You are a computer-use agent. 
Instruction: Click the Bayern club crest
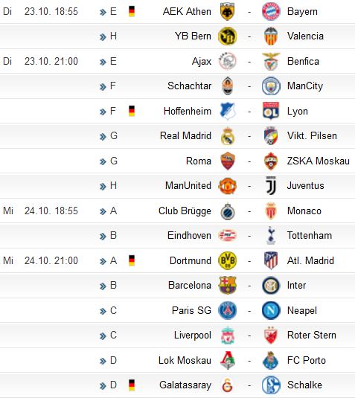click(271, 11)
